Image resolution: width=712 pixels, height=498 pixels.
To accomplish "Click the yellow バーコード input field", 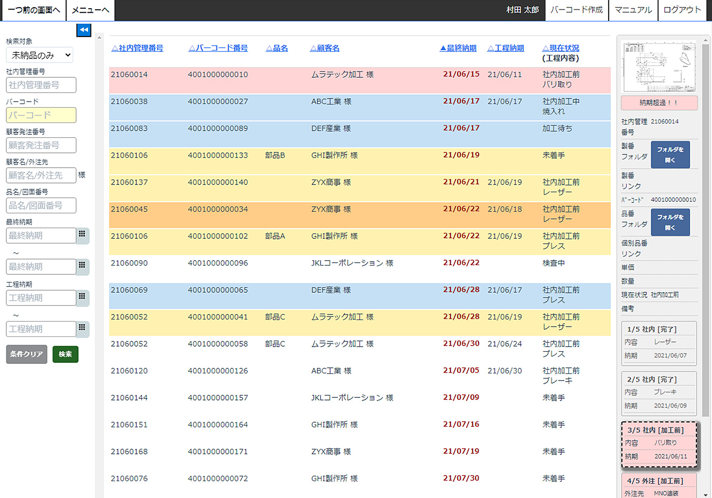I will (x=41, y=115).
